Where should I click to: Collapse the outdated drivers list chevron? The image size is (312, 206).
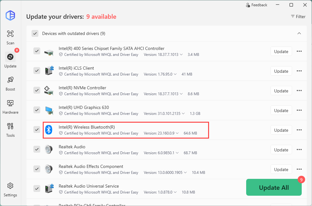pyautogui.click(x=299, y=33)
